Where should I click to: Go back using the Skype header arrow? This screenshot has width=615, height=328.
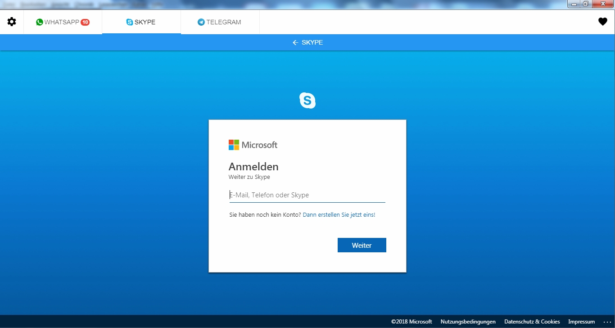pos(295,42)
